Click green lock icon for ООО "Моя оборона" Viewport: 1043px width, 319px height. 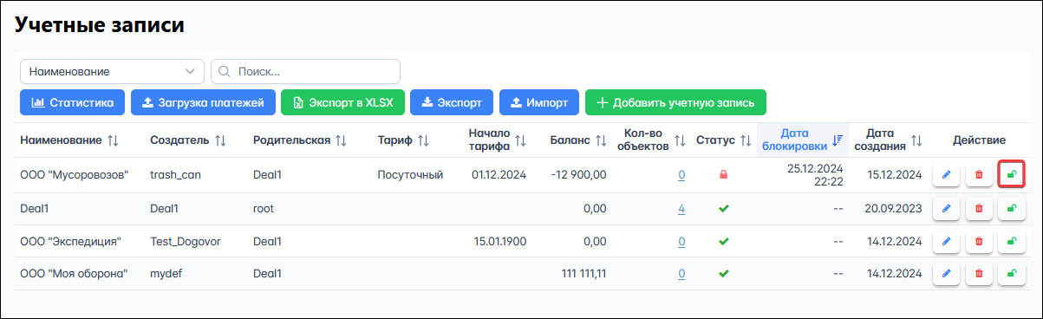[x=1012, y=274]
